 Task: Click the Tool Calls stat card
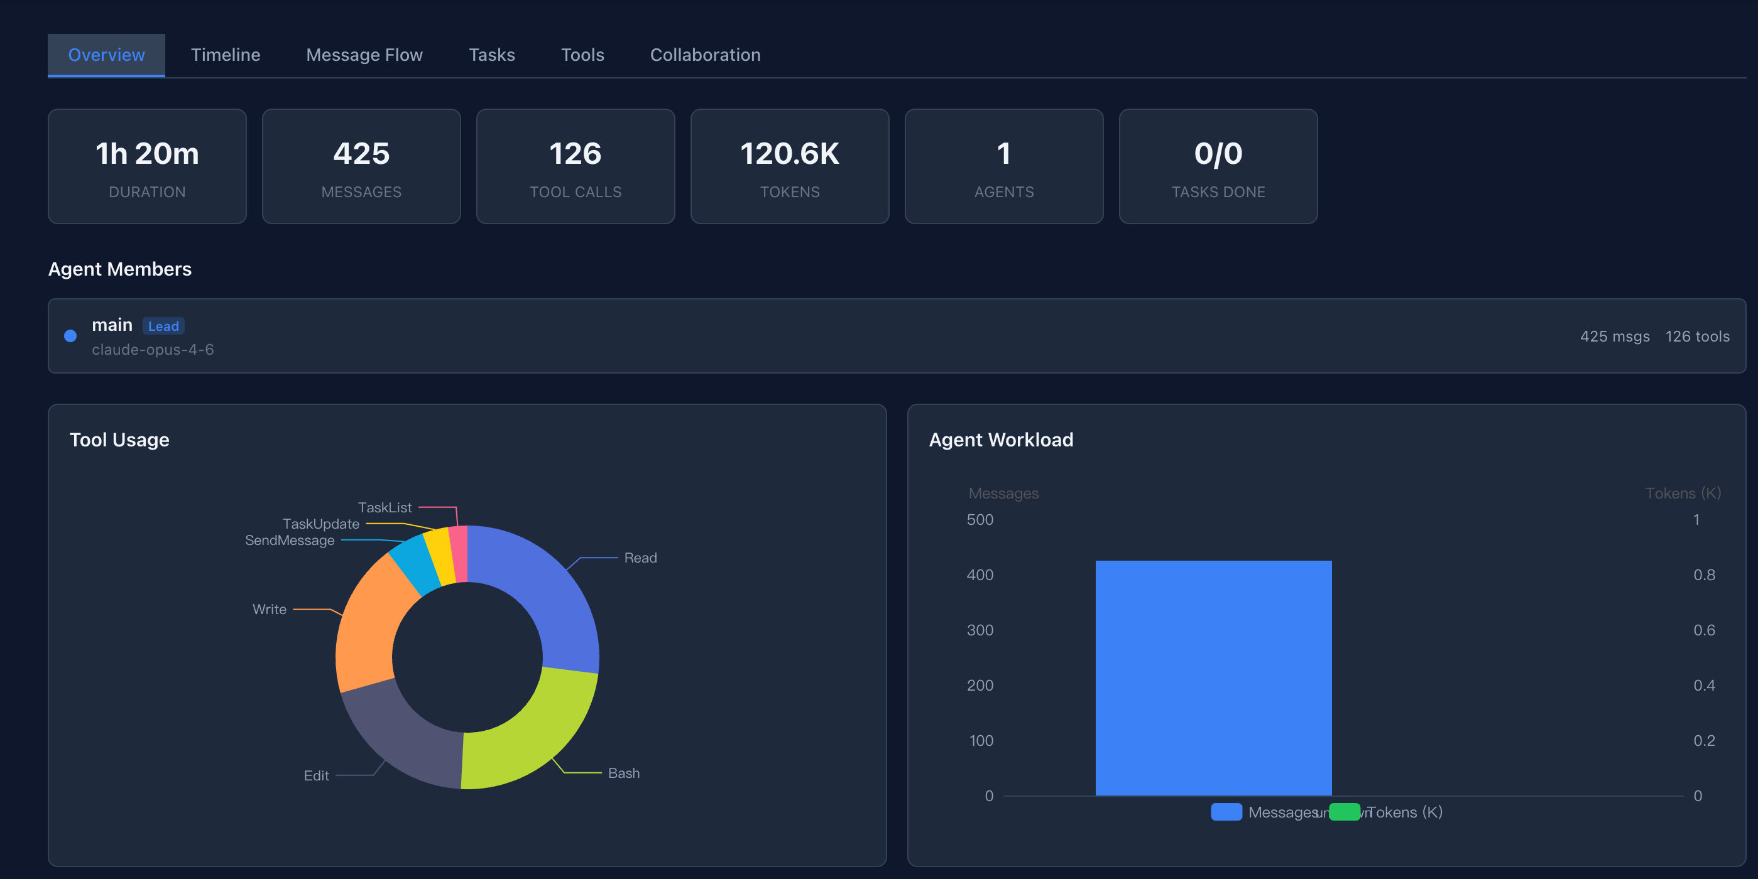pos(576,166)
